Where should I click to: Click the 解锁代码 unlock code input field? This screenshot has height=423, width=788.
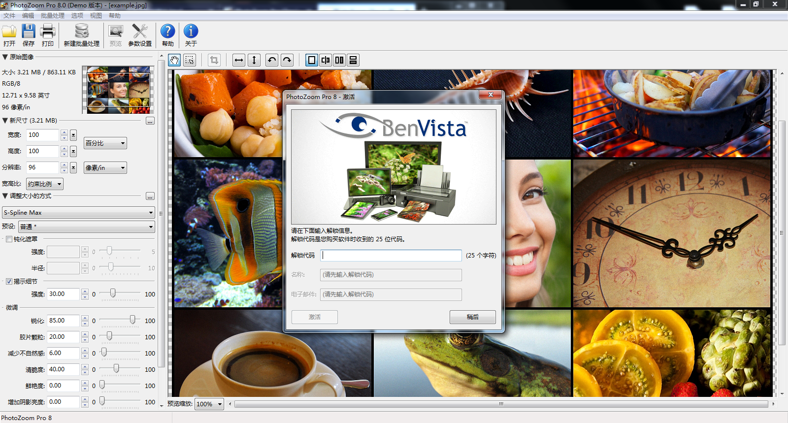point(392,256)
